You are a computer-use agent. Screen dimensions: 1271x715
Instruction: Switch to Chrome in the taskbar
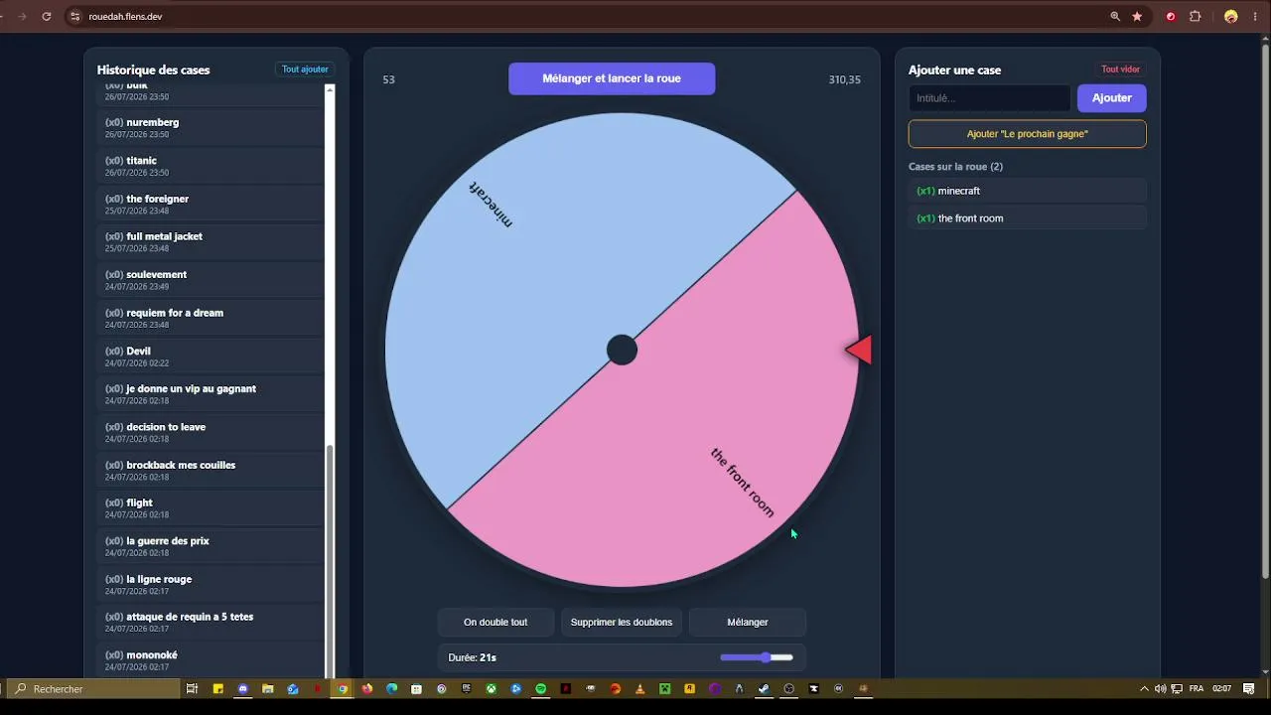tap(343, 688)
